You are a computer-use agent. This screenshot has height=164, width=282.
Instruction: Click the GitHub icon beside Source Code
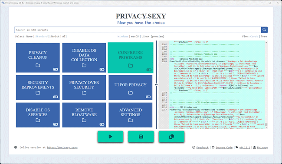click(213, 147)
